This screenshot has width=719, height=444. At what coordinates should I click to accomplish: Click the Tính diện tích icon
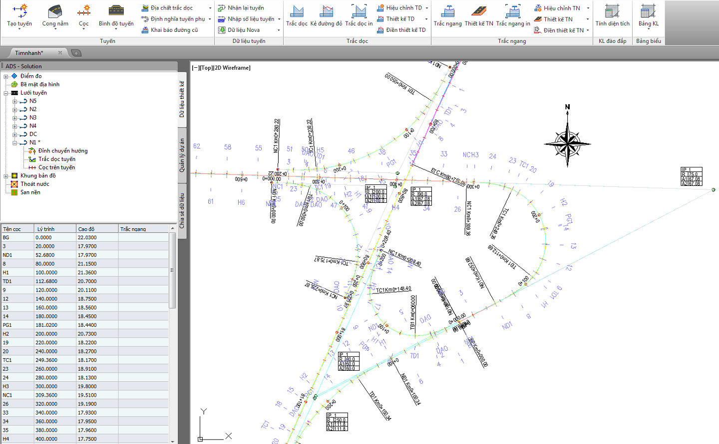click(x=612, y=11)
